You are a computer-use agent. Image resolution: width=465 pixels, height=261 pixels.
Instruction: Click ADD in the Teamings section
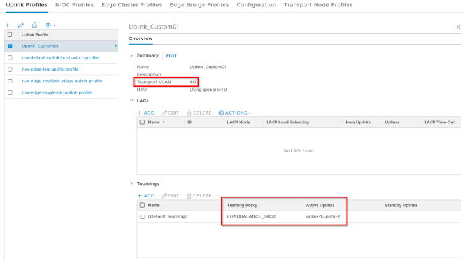pyautogui.click(x=146, y=195)
